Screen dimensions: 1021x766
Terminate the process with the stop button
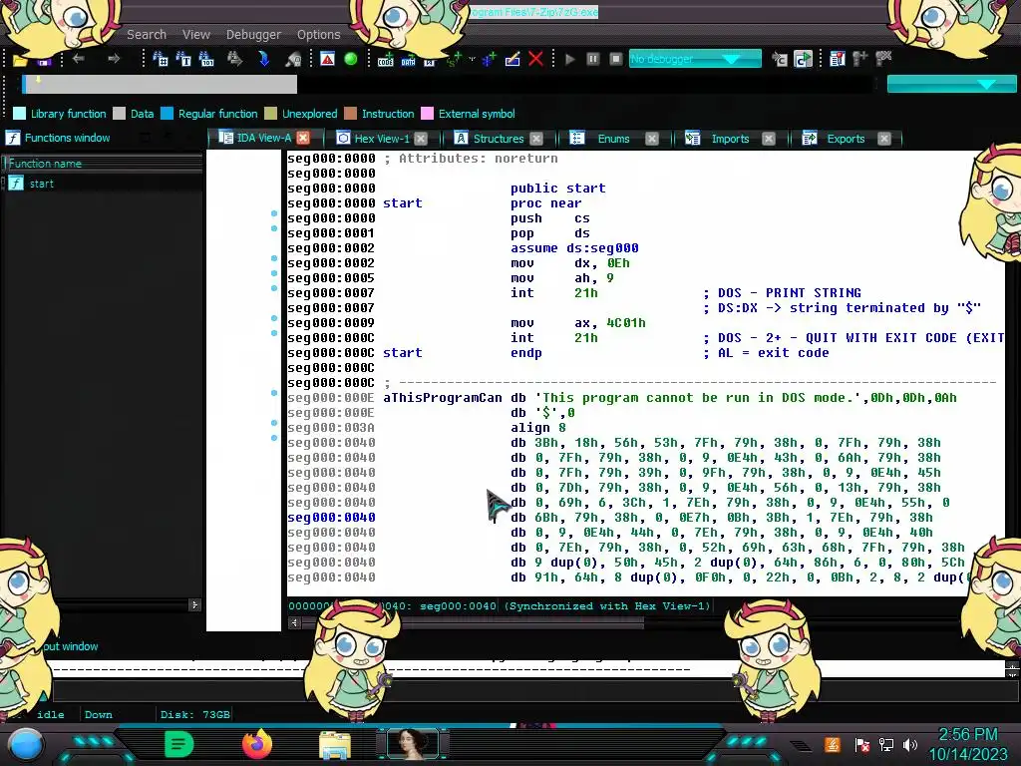pyautogui.click(x=615, y=59)
